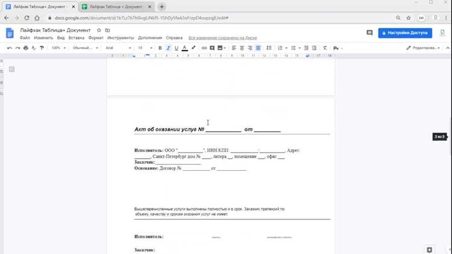
Task: Open the Google Docs home icon
Action: pos(10,33)
